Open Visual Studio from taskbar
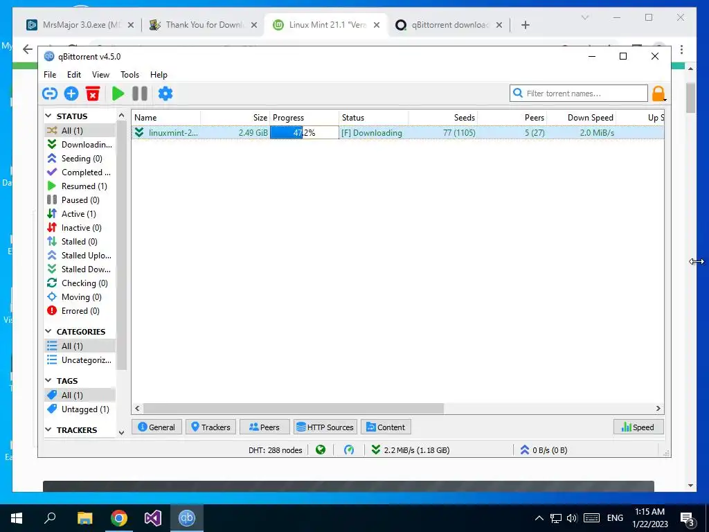Viewport: 709px width, 532px height. click(x=153, y=518)
